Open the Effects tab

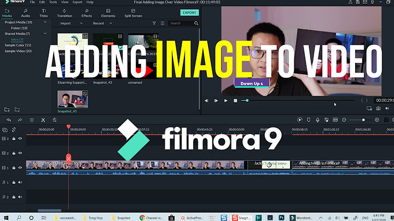tap(86, 13)
